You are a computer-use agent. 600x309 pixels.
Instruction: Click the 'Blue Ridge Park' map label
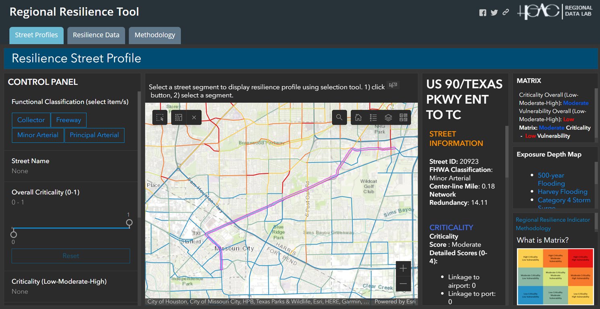[278, 232]
